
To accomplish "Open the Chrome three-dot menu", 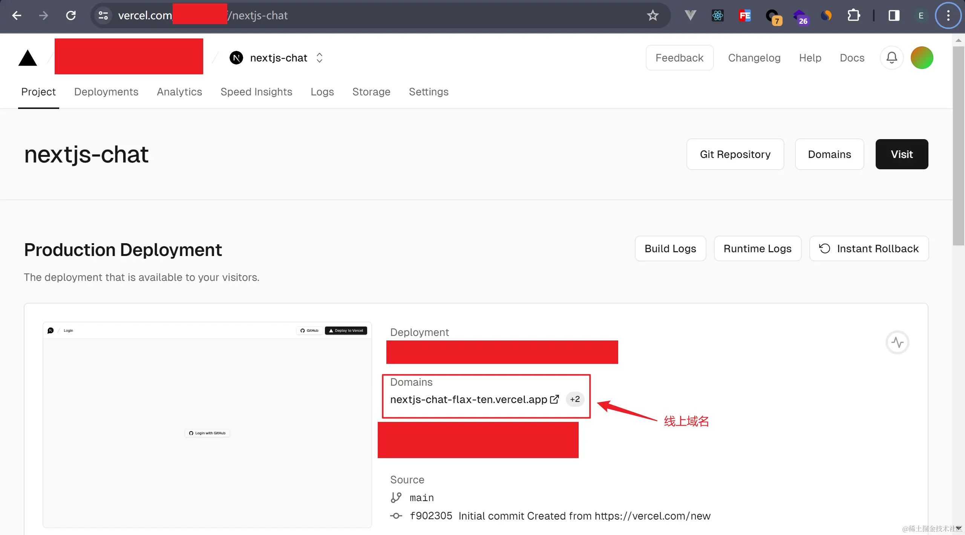I will (948, 15).
